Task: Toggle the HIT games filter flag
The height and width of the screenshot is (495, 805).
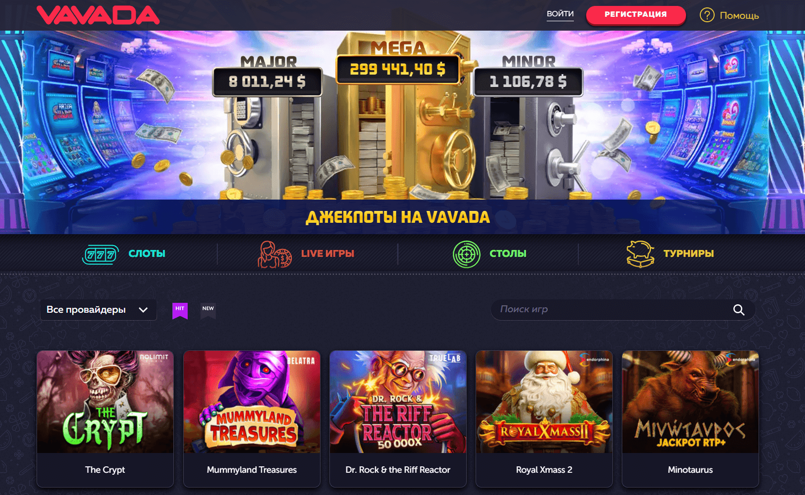Action: coord(180,311)
